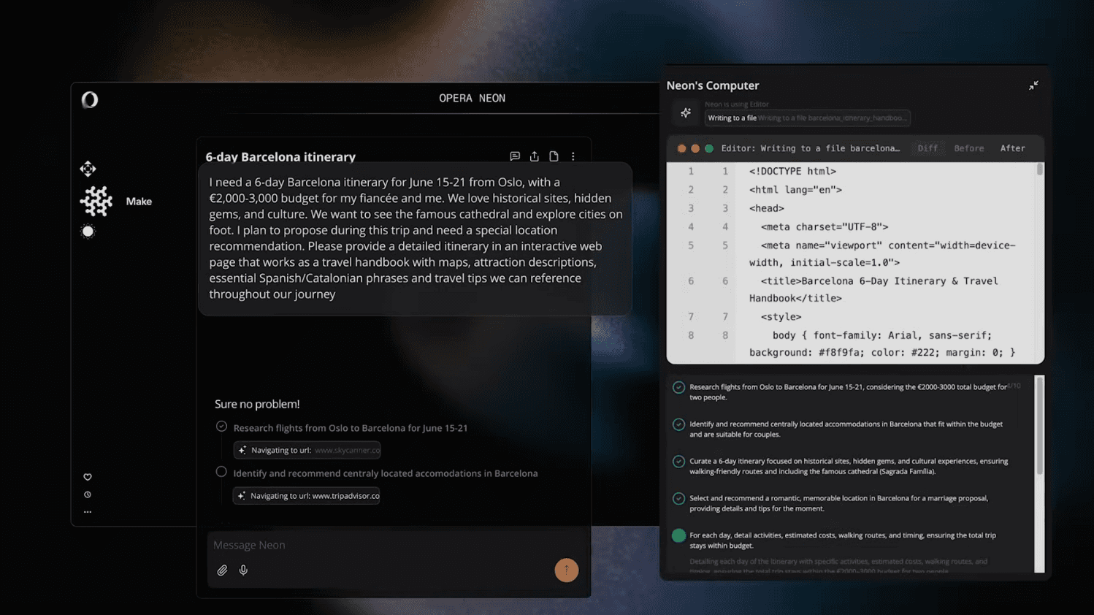This screenshot has width=1094, height=615.
Task: Click the Editor: Writing to a file title text
Action: tap(810, 148)
